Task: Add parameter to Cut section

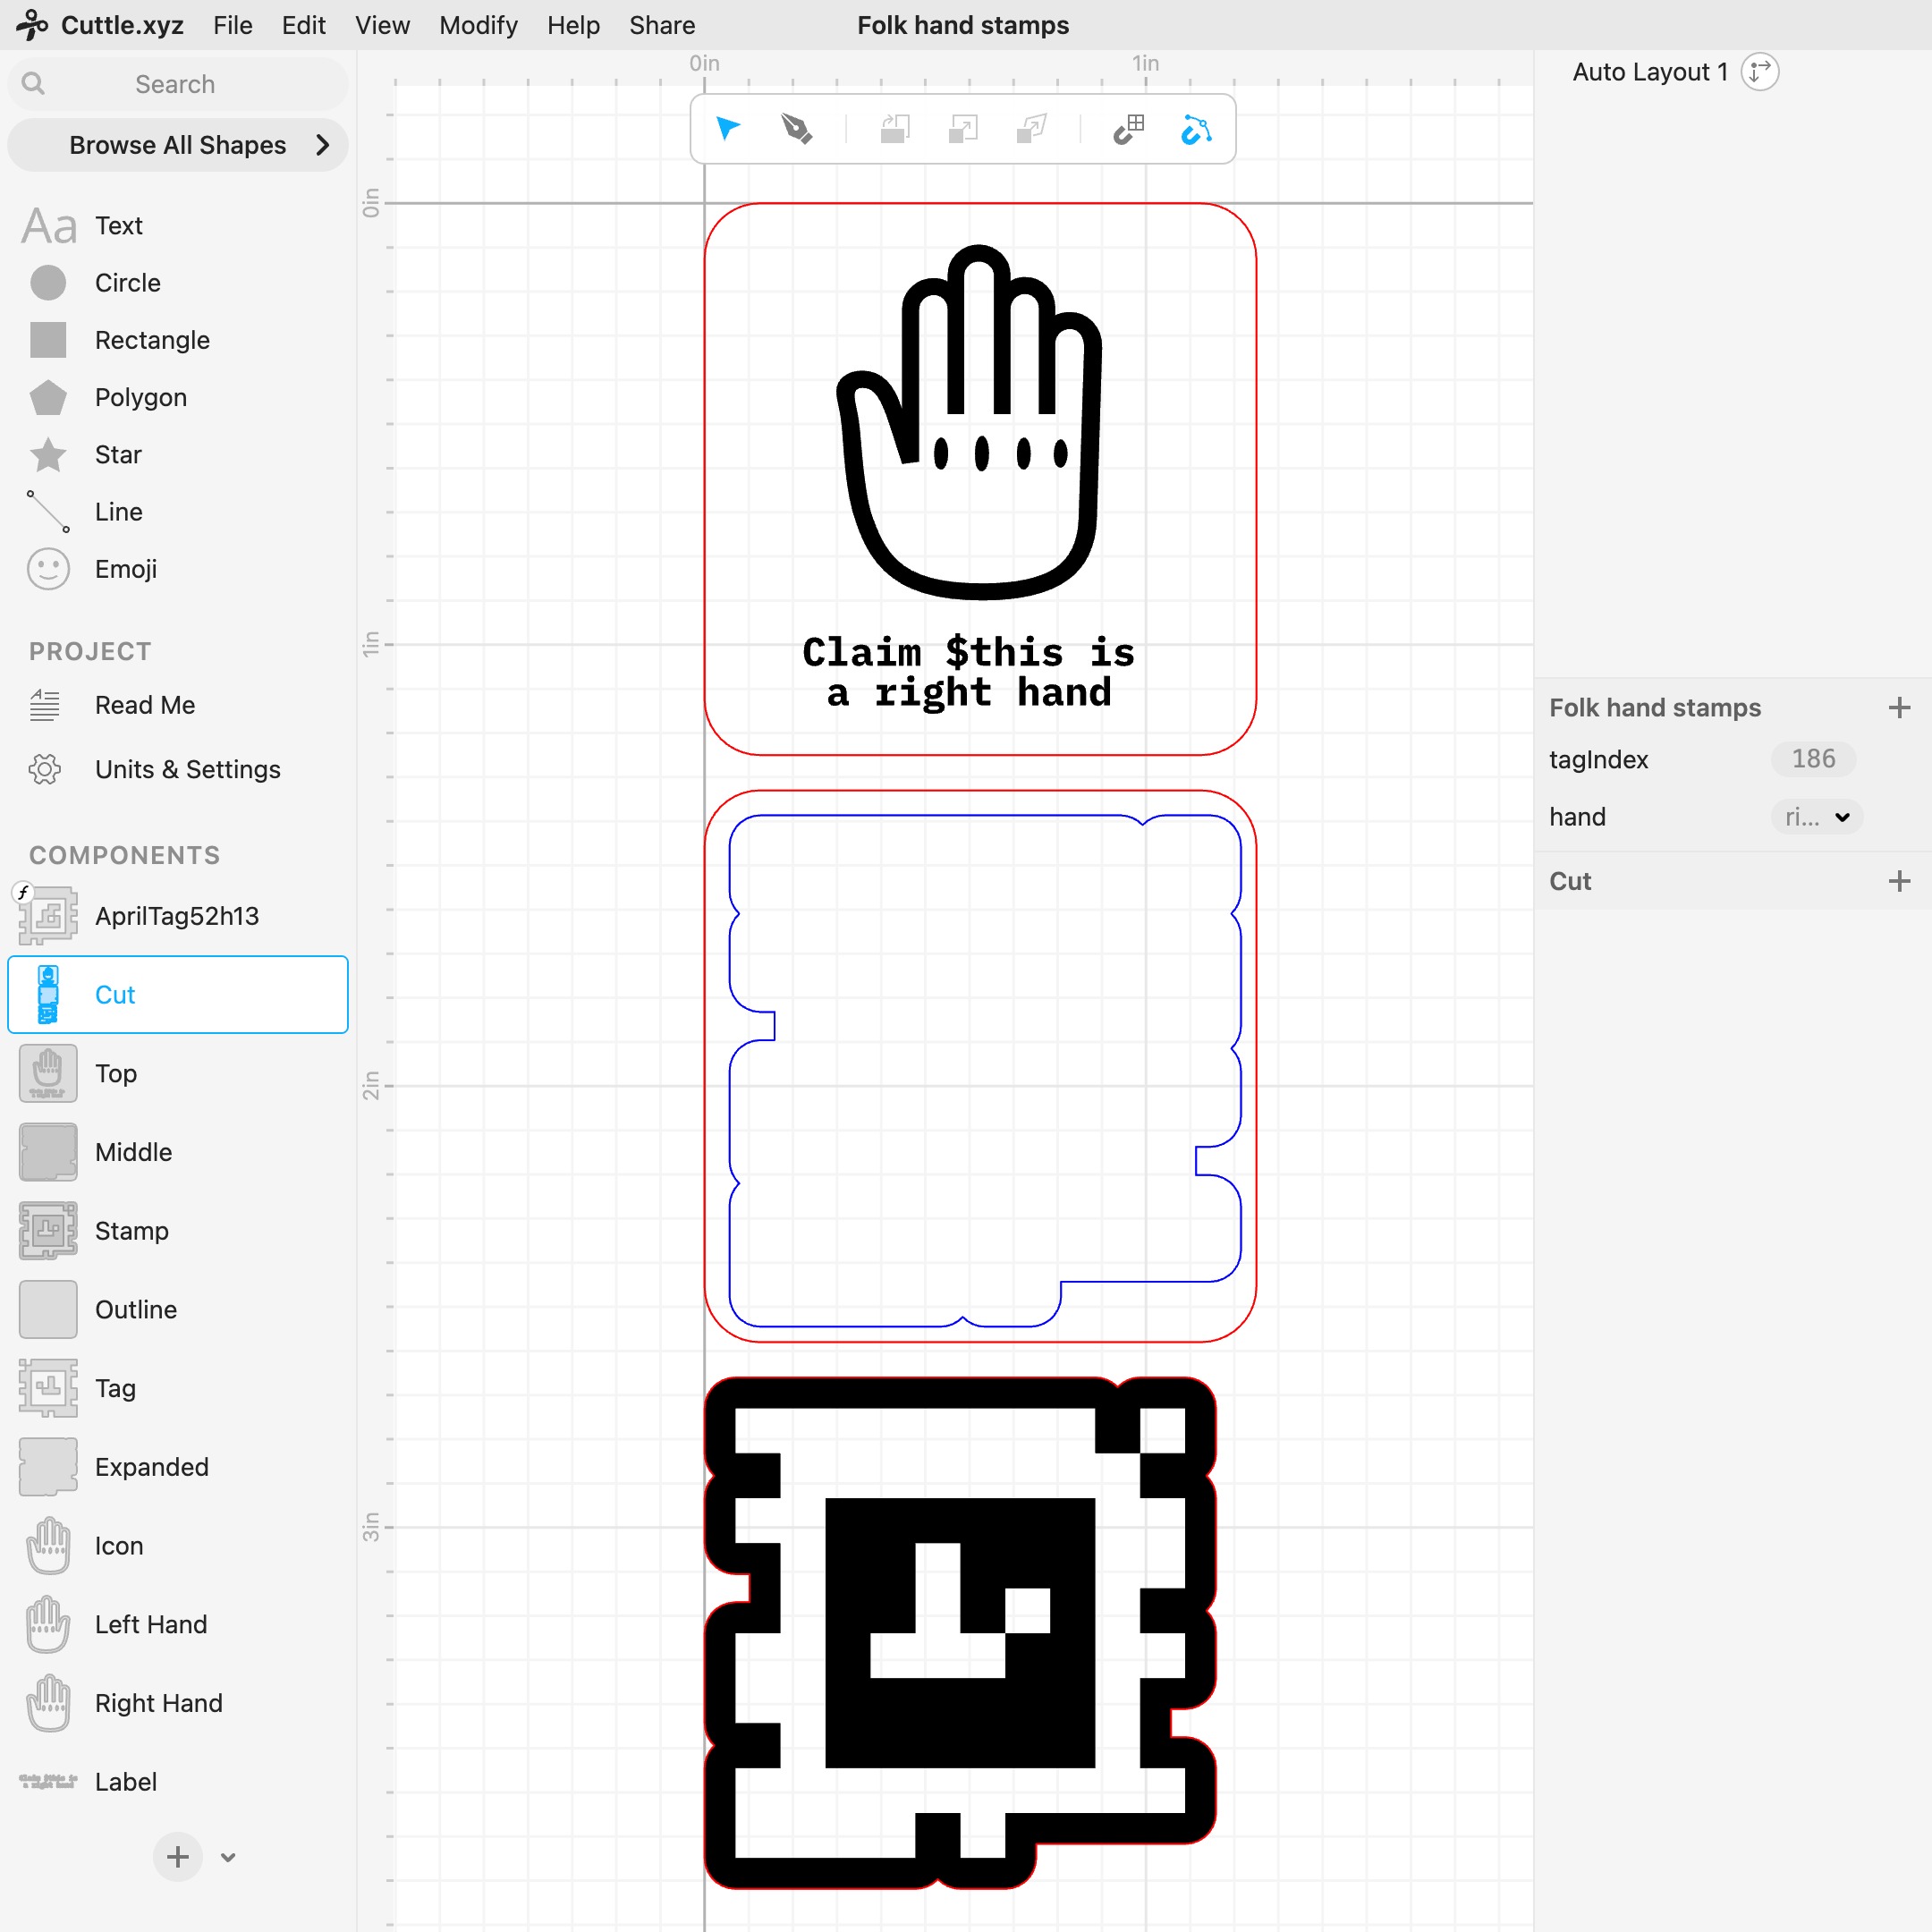Action: (1899, 881)
